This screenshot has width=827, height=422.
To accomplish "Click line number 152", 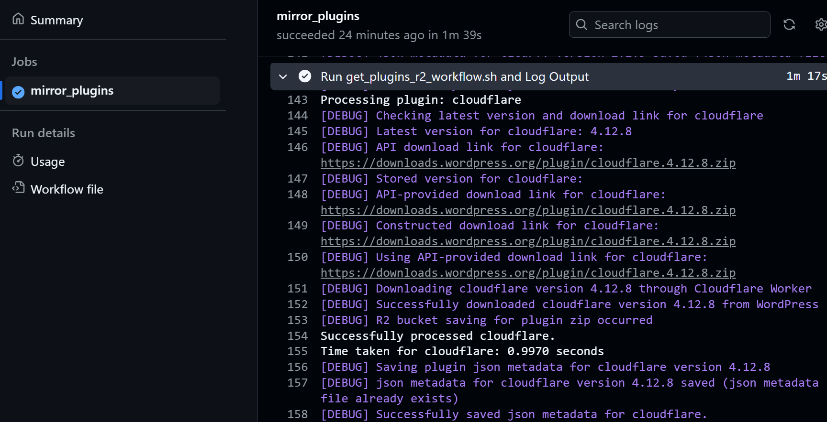I will pos(297,304).
